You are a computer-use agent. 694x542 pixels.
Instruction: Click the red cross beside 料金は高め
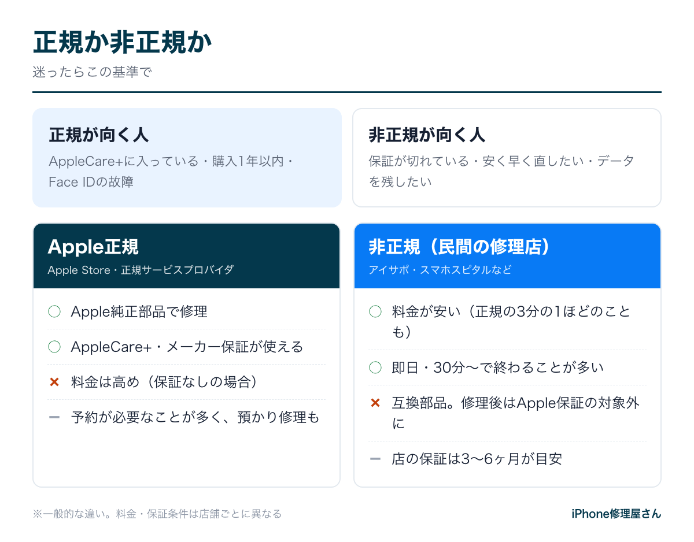click(54, 382)
